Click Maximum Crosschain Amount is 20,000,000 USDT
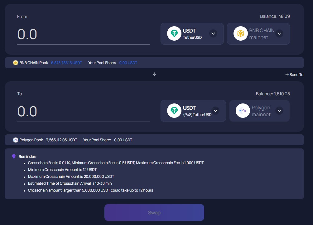 [x=71, y=176]
